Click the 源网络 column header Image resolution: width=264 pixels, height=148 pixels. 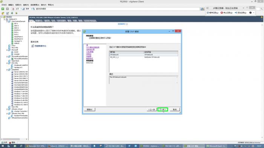pyautogui.click(x=126, y=52)
